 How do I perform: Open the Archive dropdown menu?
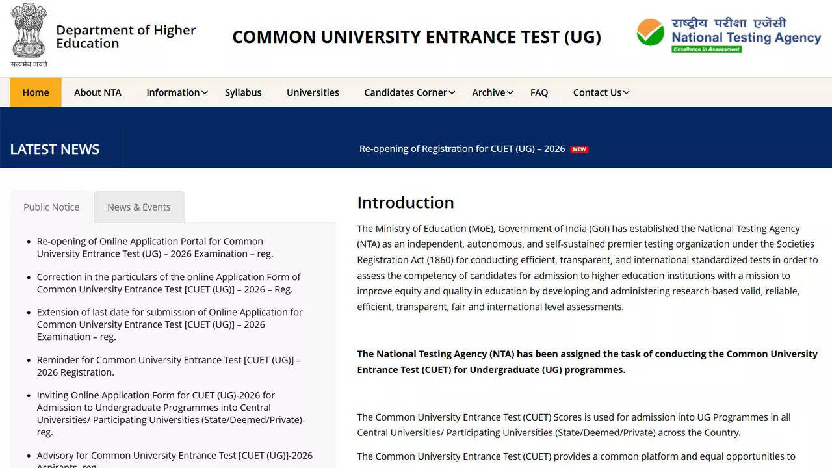(x=488, y=92)
